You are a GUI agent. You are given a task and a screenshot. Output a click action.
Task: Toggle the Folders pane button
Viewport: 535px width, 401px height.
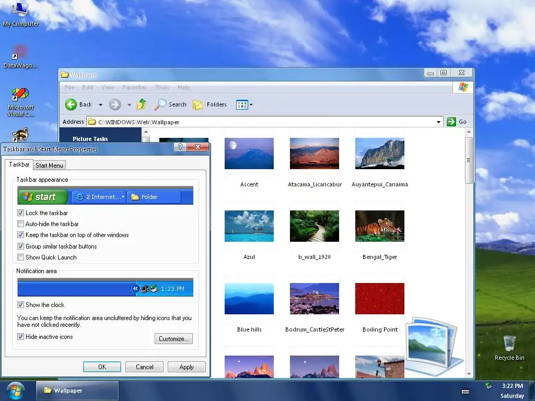point(210,104)
